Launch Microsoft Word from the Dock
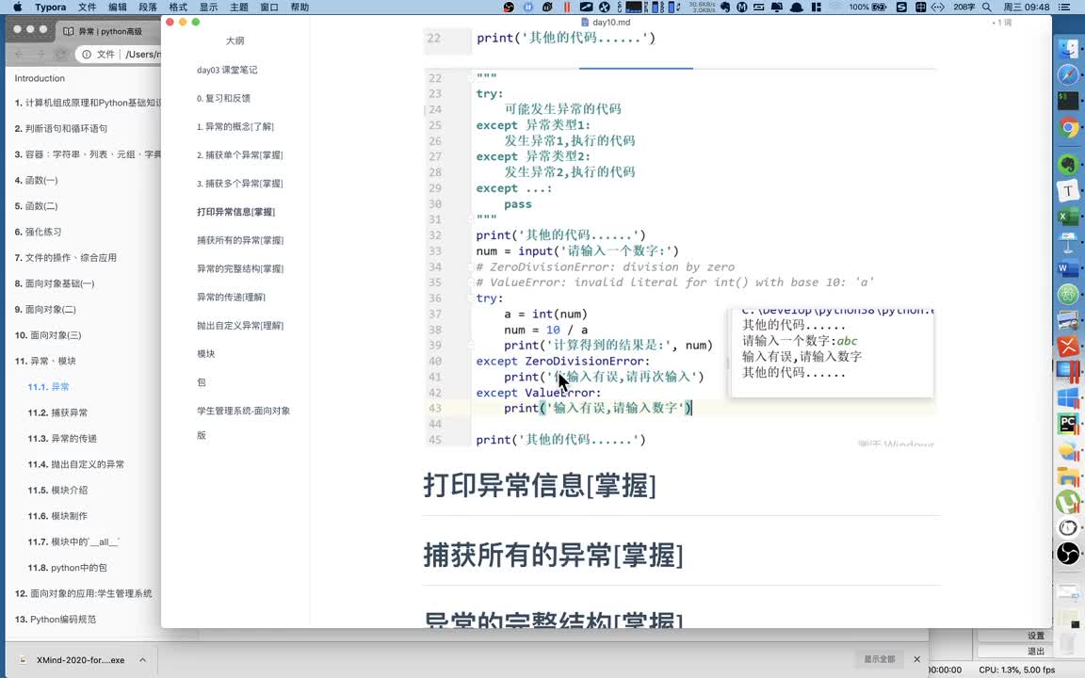This screenshot has width=1085, height=678. coord(1068,267)
